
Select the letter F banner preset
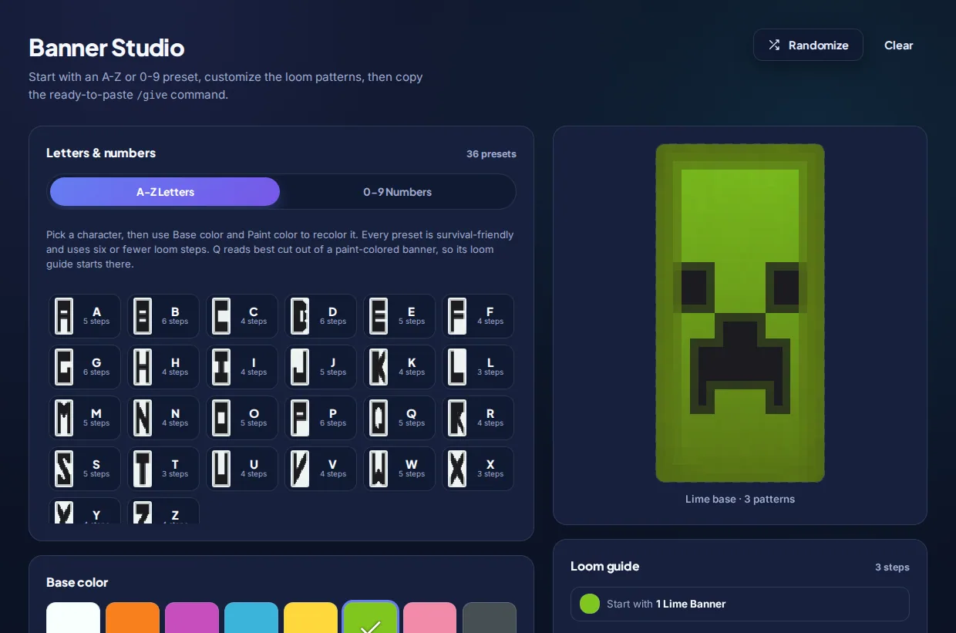click(x=478, y=316)
